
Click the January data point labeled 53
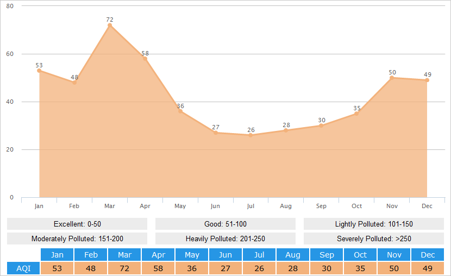[x=39, y=71]
